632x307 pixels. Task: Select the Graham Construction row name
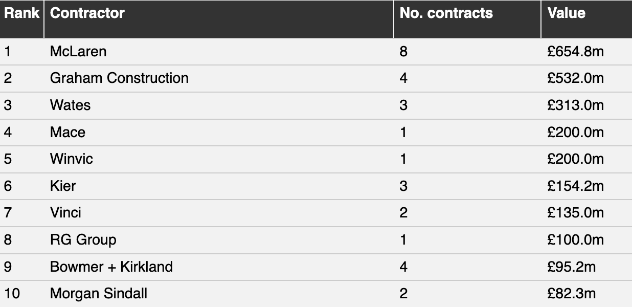point(119,78)
